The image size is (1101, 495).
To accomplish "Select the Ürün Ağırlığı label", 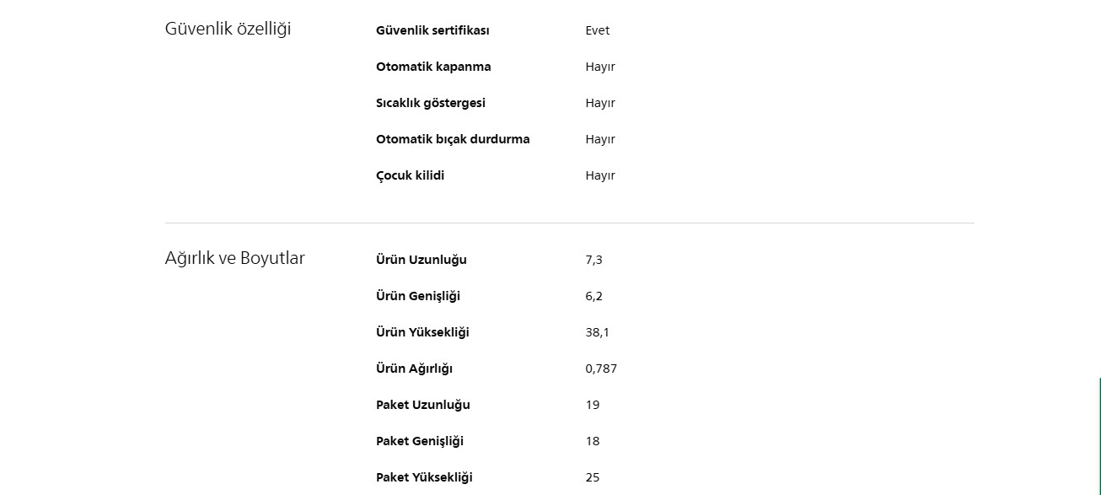I will tap(414, 369).
